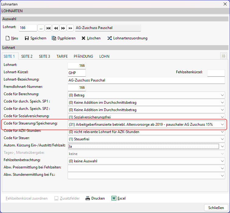Open Autom. Kürzung Ein-/Austritt/Fehlzeit dropdown

coord(146,146)
